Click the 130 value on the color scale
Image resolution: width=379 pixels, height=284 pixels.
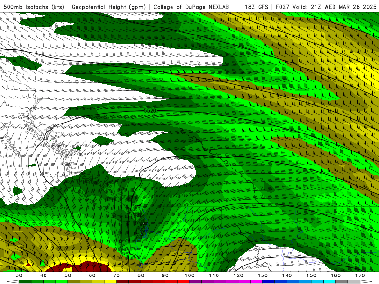pyautogui.click(x=262, y=275)
